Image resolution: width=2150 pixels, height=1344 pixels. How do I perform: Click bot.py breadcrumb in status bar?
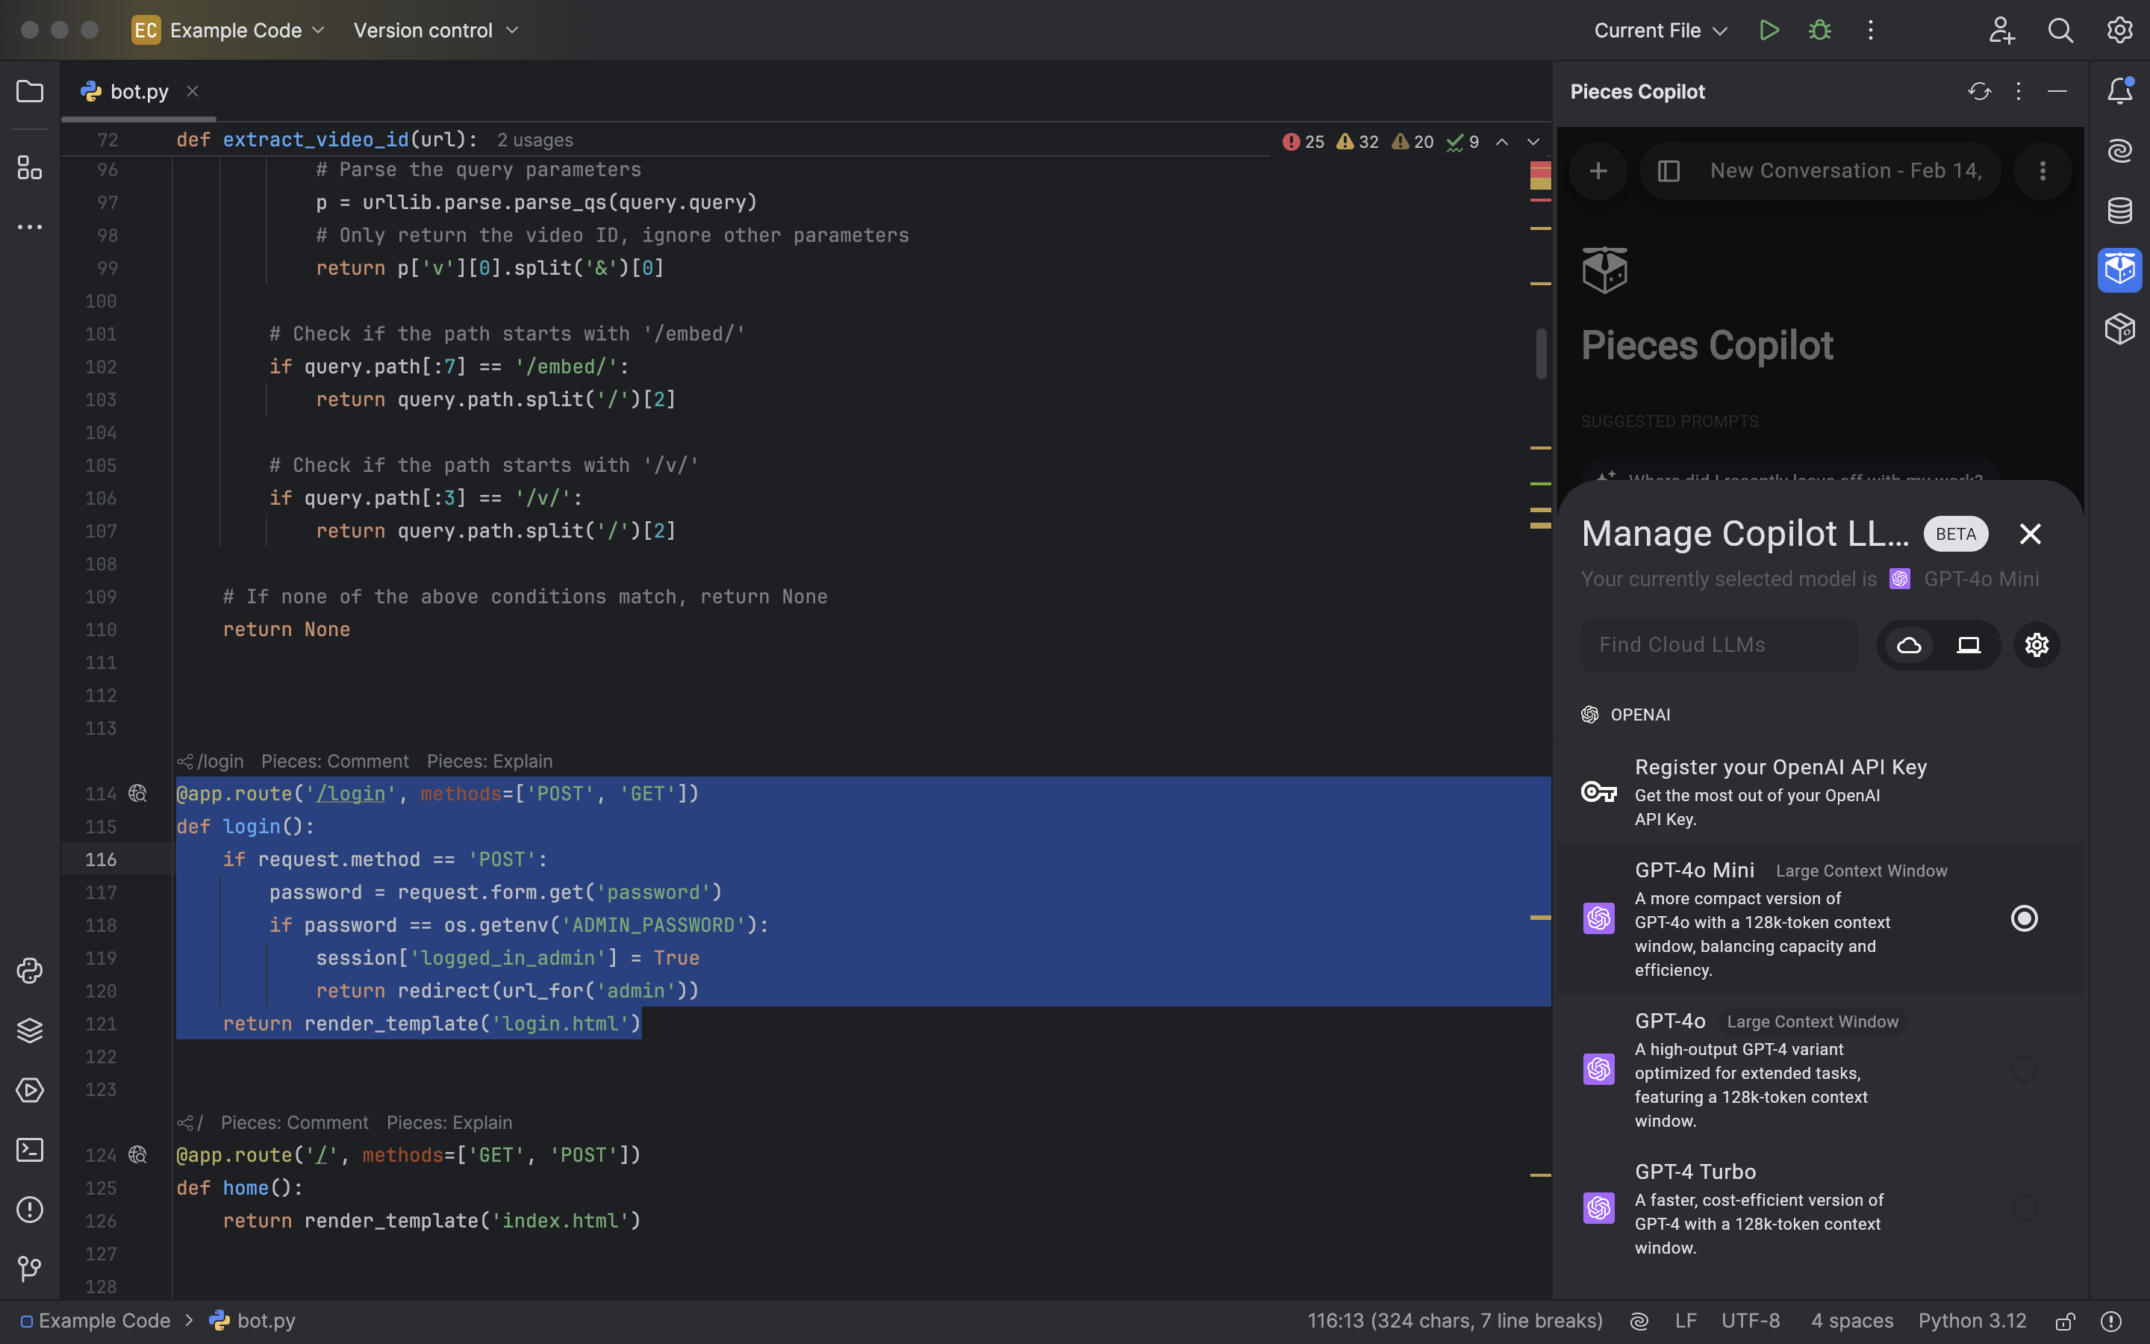[x=252, y=1321]
